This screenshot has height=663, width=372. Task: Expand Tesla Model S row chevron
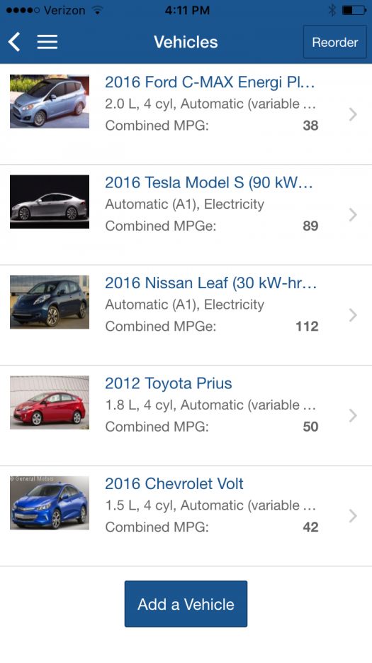353,215
